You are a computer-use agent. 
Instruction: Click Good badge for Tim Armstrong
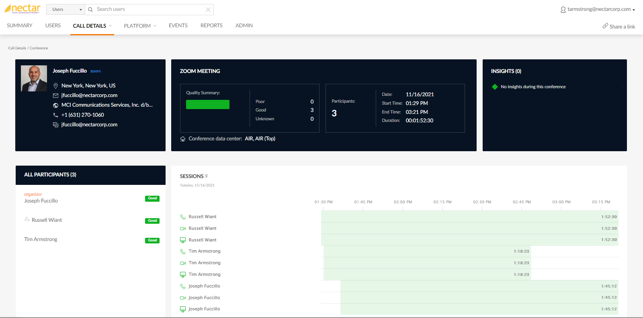click(x=152, y=241)
